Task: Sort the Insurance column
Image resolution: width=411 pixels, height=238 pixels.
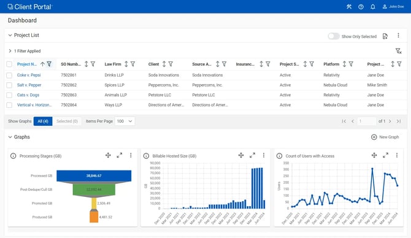Action: pyautogui.click(x=261, y=64)
